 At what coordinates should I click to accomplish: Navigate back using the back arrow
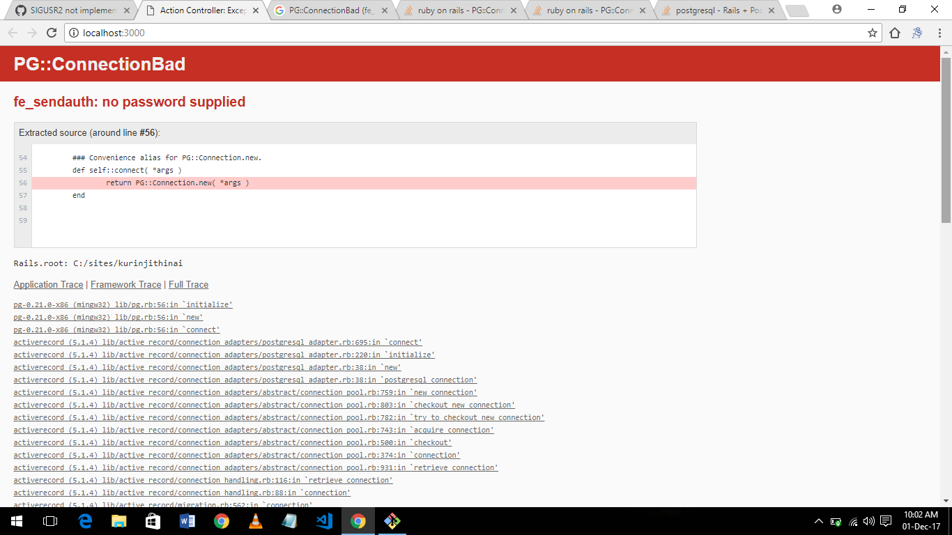click(12, 32)
